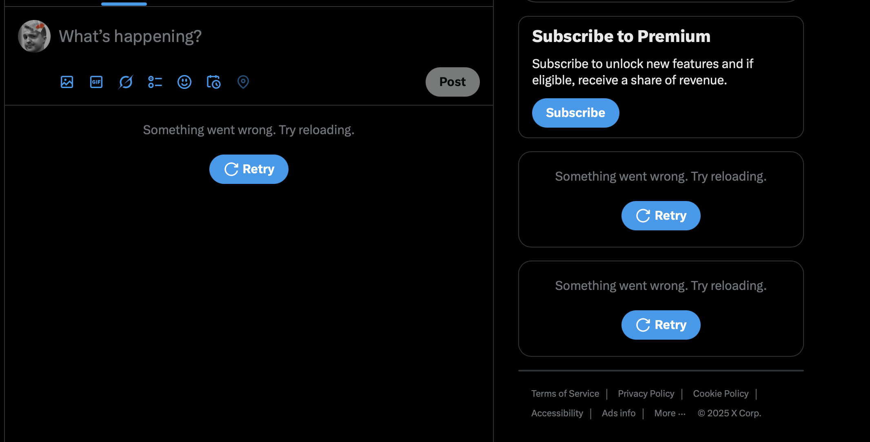
Task: Open Terms of Service link
Action: pyautogui.click(x=565, y=393)
